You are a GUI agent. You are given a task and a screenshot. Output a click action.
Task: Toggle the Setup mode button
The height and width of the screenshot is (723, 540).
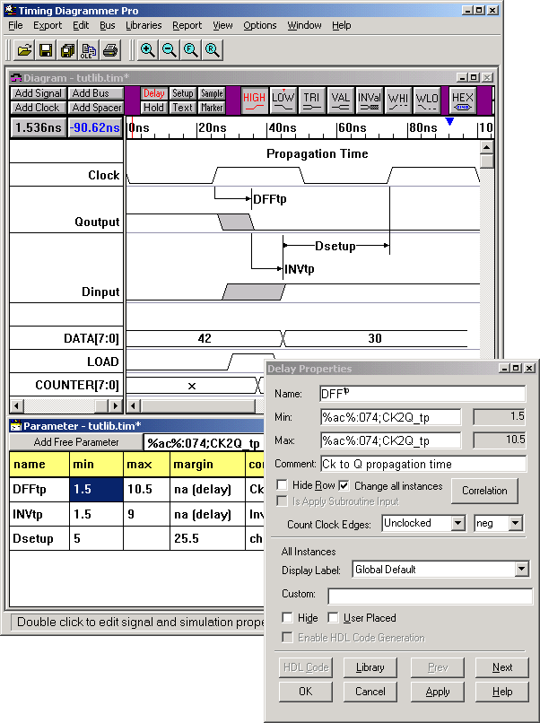click(183, 93)
